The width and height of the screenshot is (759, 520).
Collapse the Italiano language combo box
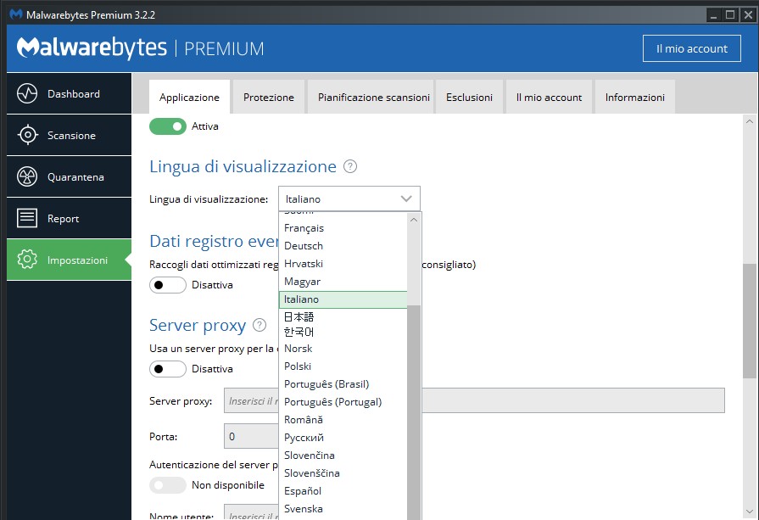349,198
